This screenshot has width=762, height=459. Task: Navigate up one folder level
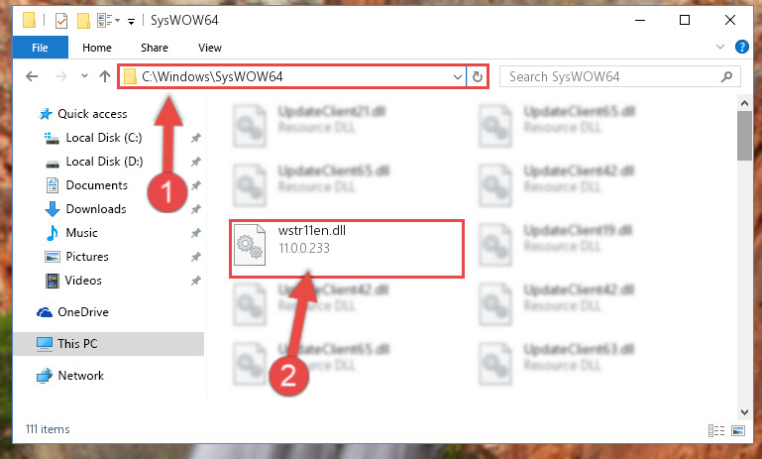click(x=104, y=76)
